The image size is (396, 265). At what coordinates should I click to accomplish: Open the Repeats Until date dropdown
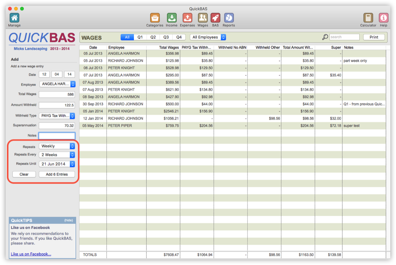pyautogui.click(x=57, y=164)
